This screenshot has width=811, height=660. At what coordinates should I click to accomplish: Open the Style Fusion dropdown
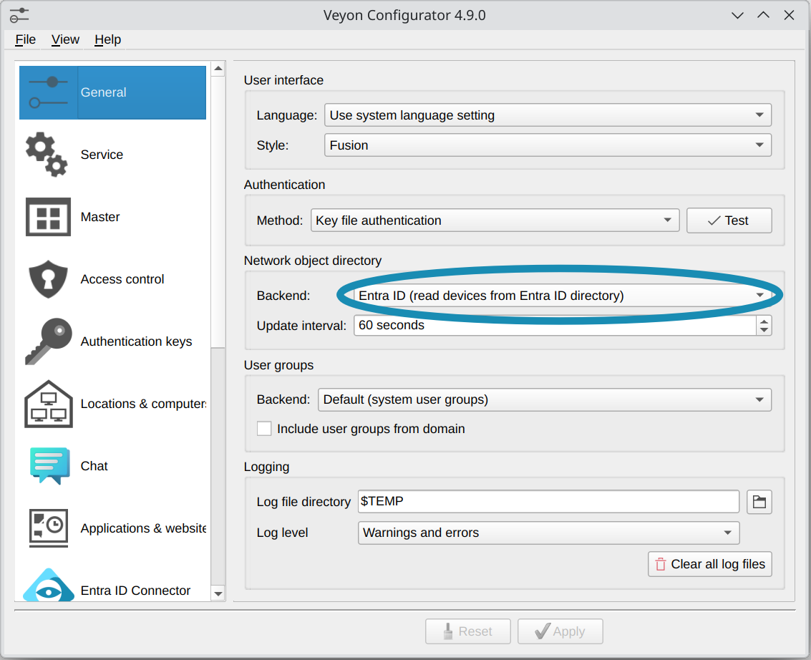pos(548,145)
